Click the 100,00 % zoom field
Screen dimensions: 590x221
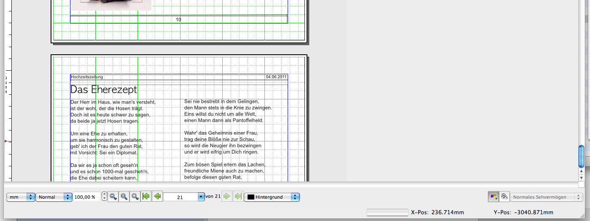(87, 197)
